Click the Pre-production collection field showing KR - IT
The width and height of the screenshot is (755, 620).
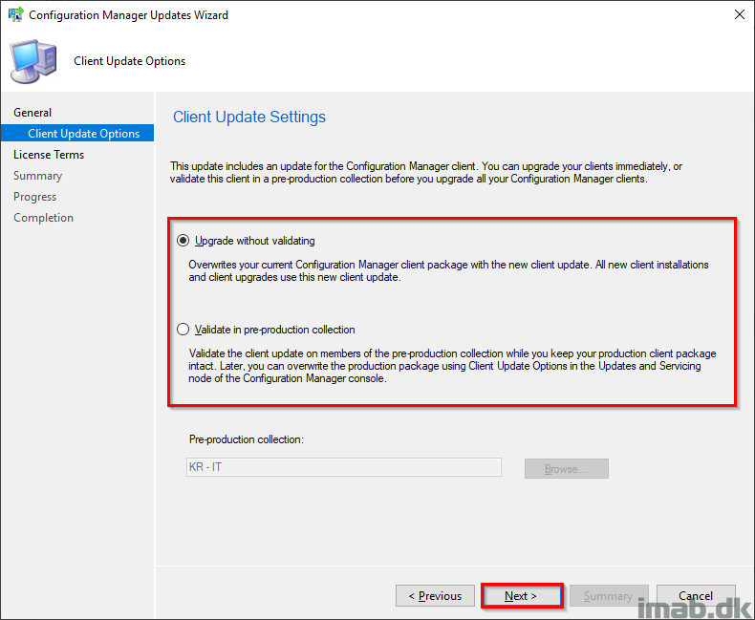(344, 467)
